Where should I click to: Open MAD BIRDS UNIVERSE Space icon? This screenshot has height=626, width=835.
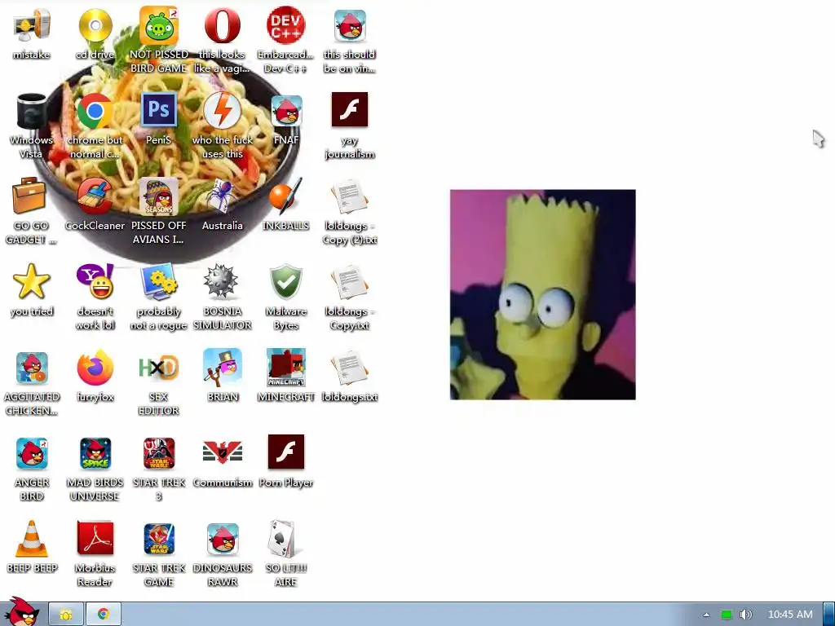(95, 453)
